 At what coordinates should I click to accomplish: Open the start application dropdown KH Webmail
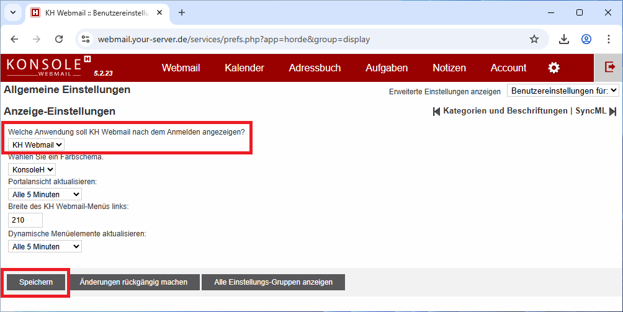37,145
